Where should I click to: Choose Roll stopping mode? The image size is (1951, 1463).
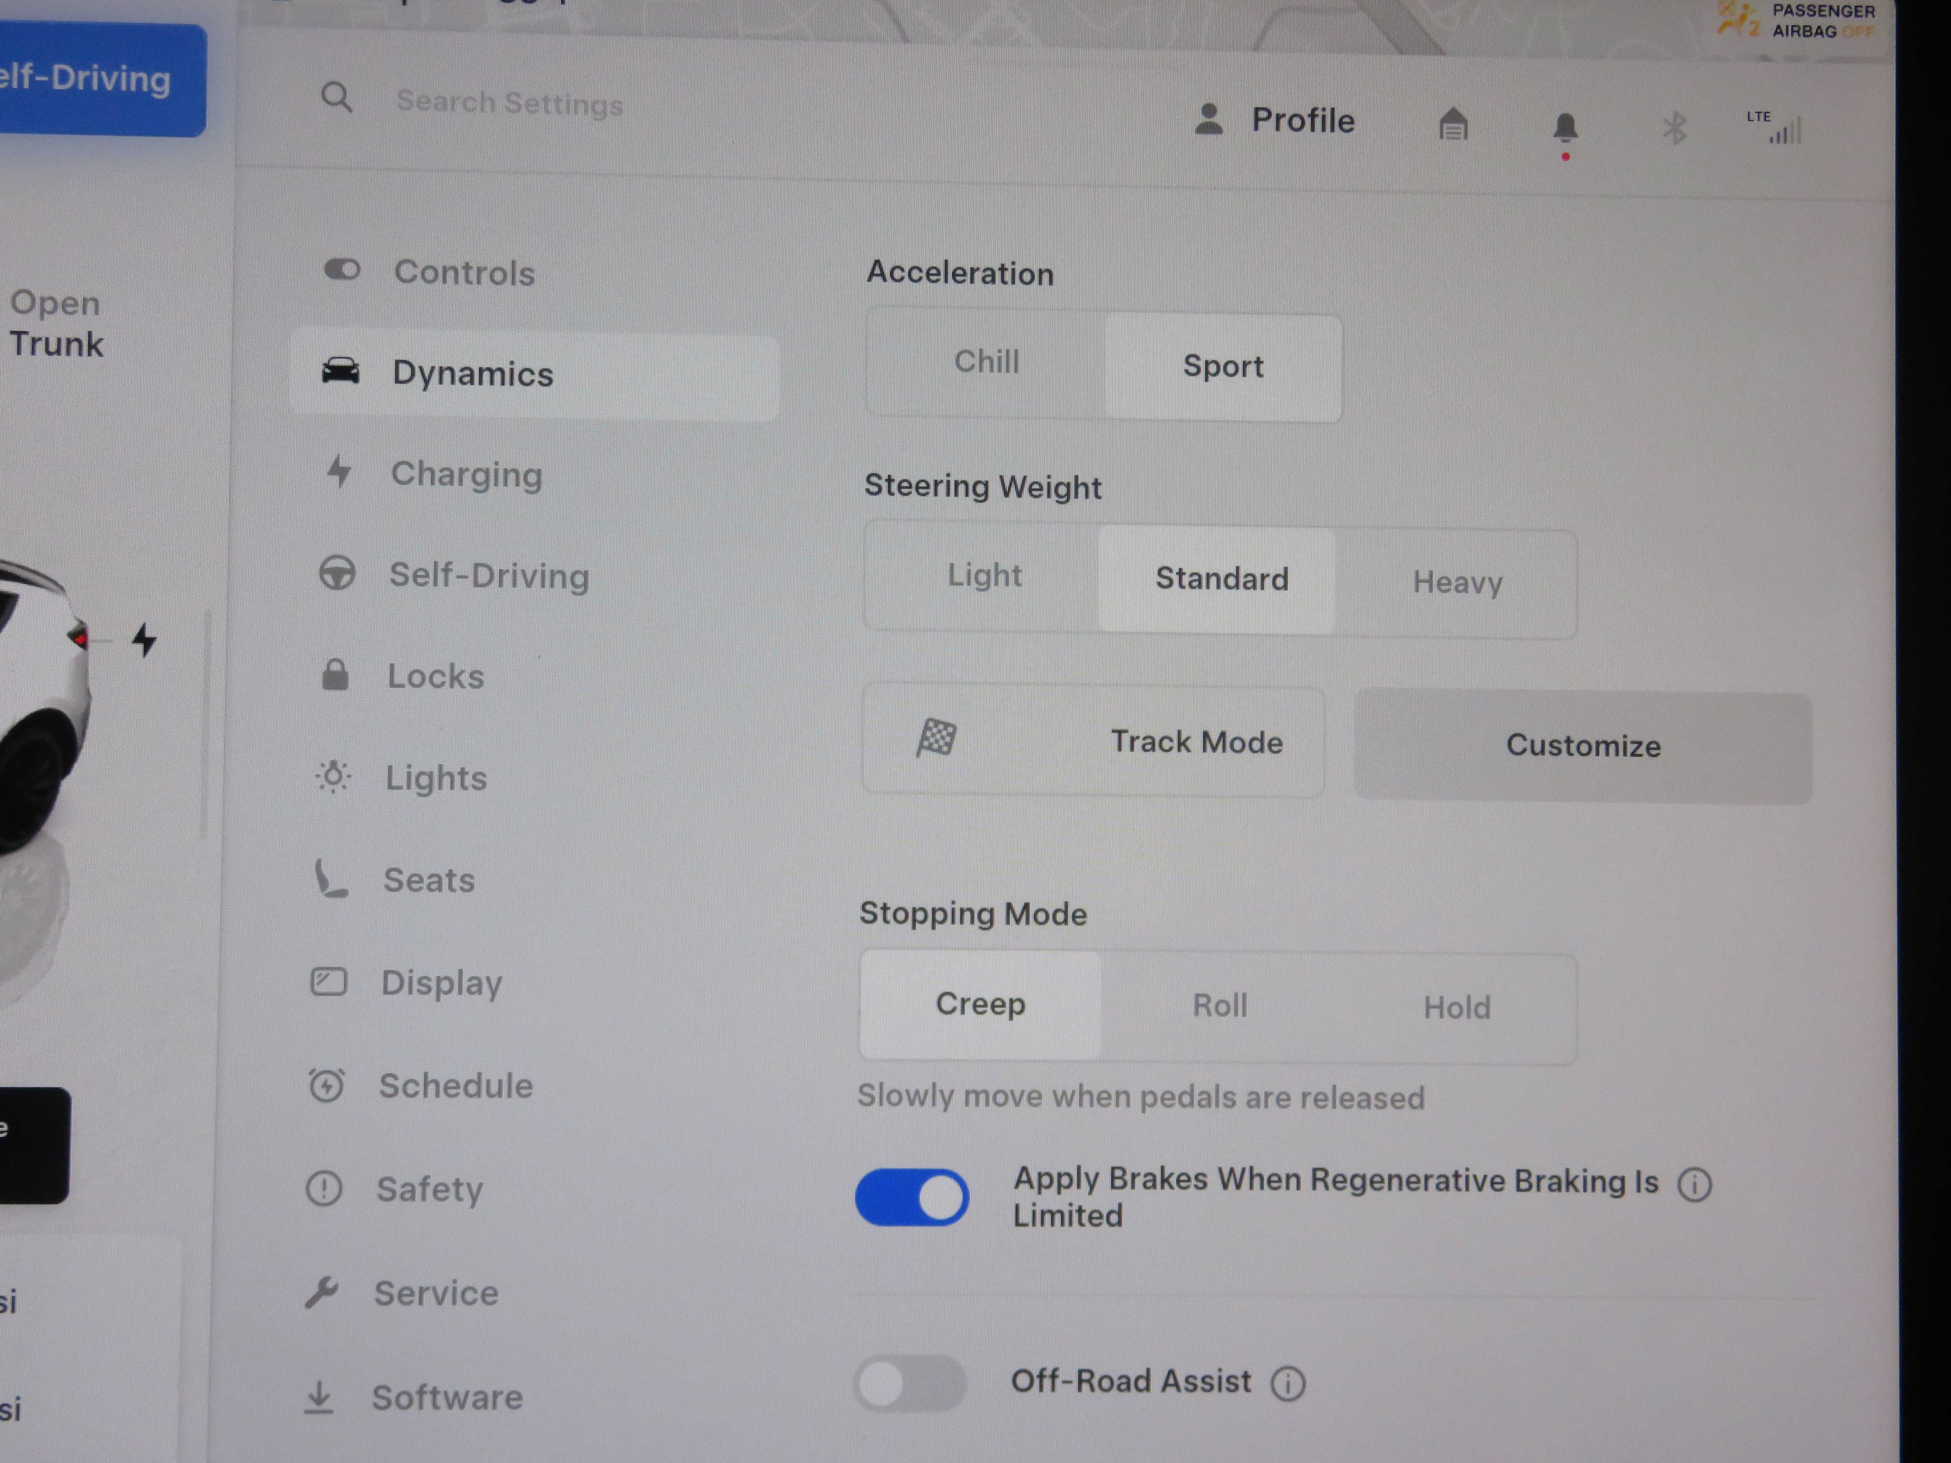tap(1219, 1005)
